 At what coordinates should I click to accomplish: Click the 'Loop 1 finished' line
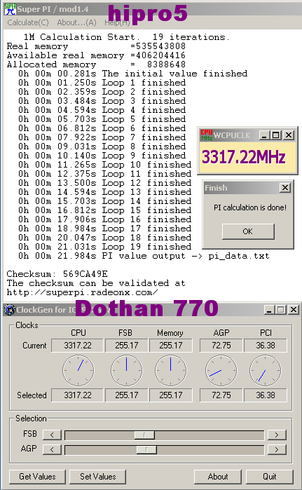click(x=102, y=83)
